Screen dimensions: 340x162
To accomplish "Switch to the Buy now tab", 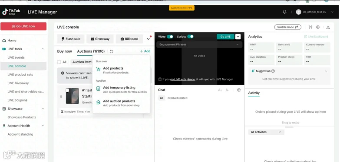I will tap(64, 51).
